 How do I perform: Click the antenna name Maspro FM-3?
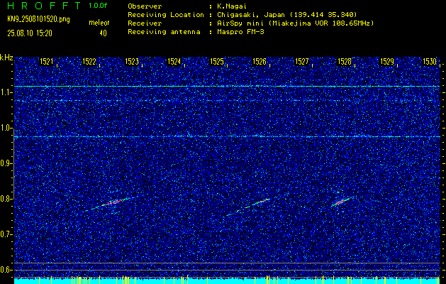click(240, 32)
